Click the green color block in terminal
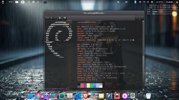Viewport: 179px width, 100px height. coord(91,86)
